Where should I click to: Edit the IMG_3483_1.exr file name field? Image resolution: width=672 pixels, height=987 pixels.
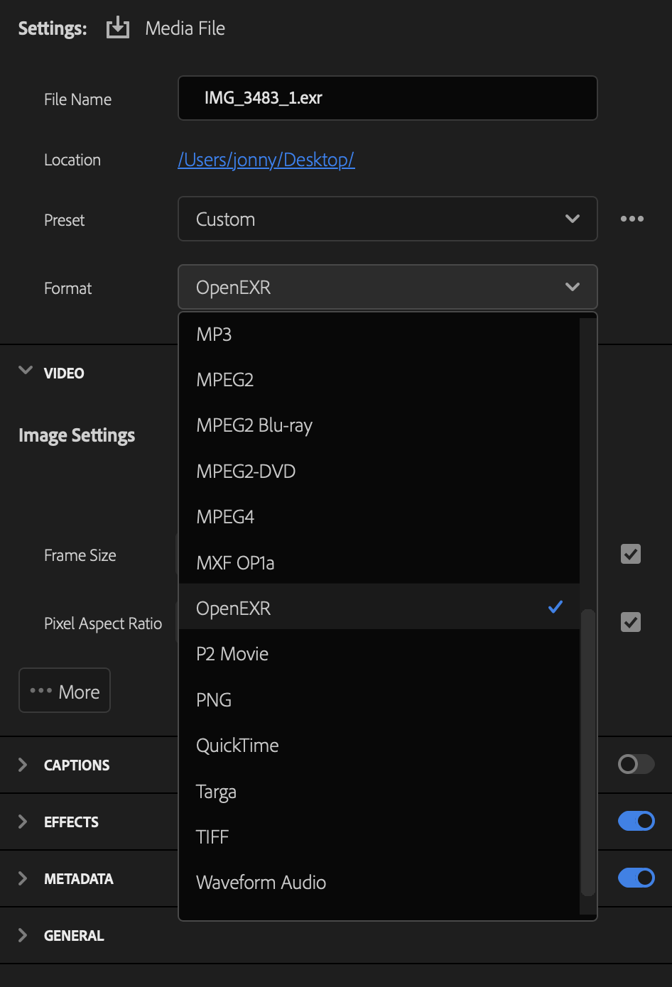tap(388, 98)
